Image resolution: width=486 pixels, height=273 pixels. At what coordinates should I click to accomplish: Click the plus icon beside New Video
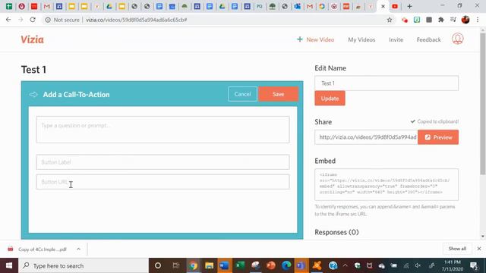(x=300, y=39)
